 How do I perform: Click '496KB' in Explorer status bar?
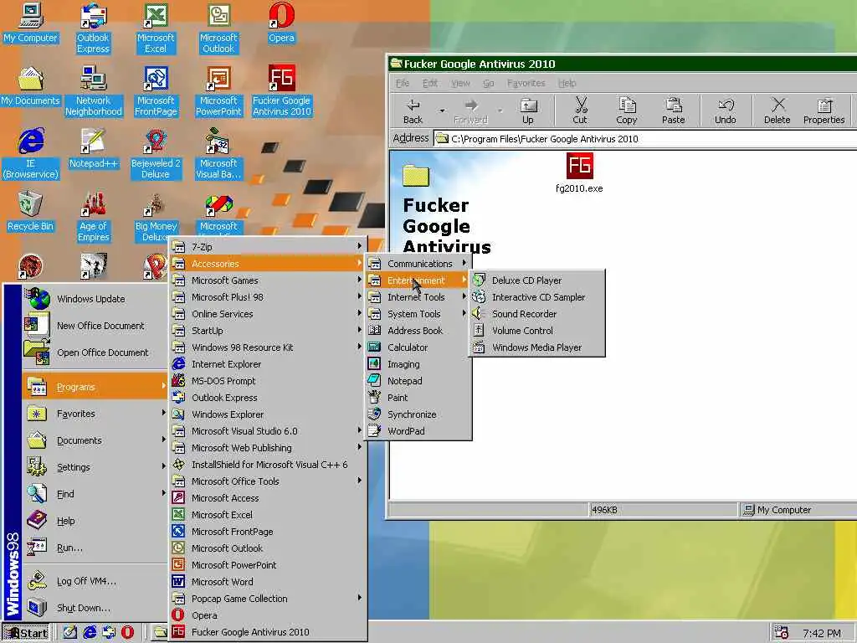(x=604, y=510)
